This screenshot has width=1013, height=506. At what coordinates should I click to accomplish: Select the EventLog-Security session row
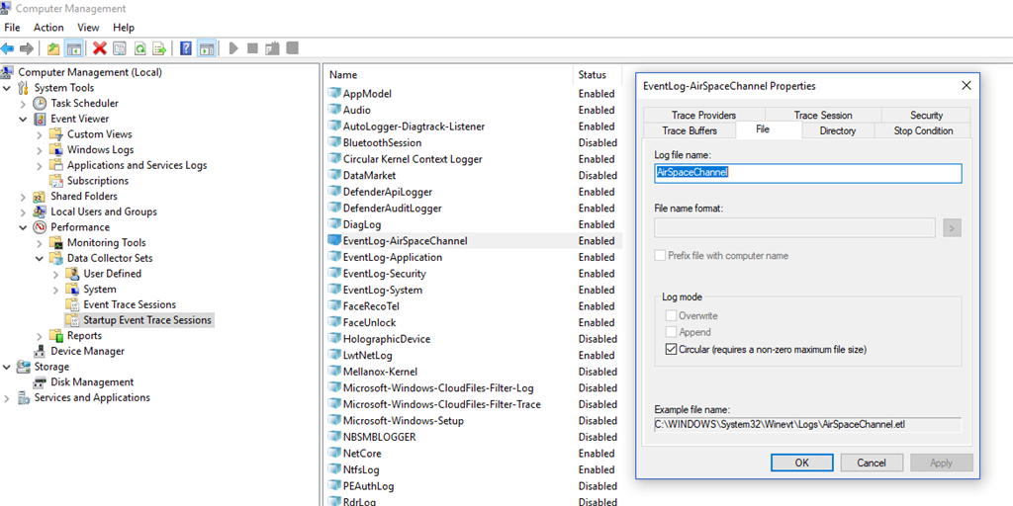[x=472, y=274]
